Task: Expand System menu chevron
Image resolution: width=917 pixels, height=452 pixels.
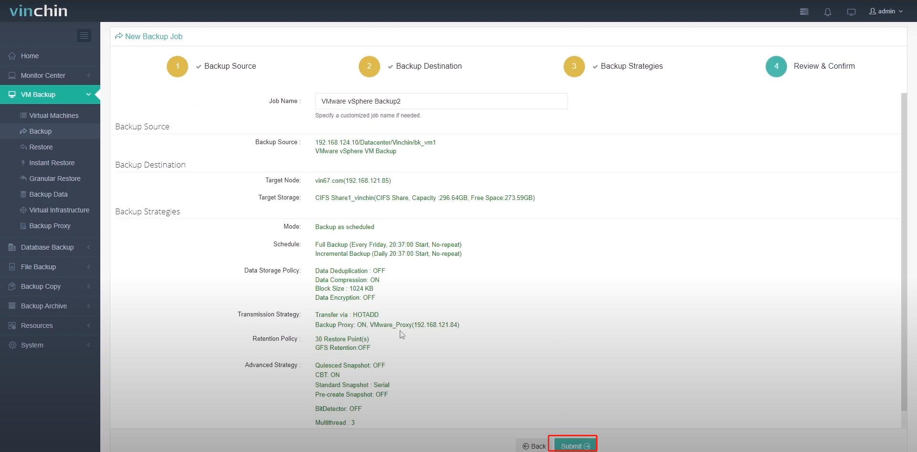Action: (89, 345)
